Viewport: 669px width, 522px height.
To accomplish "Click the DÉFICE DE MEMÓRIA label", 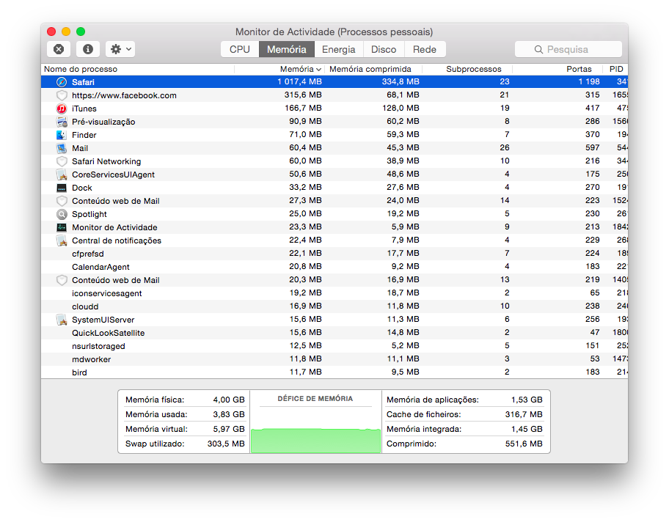I will pyautogui.click(x=315, y=399).
